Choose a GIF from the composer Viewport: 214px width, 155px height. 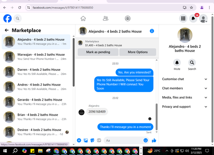click(x=99, y=140)
